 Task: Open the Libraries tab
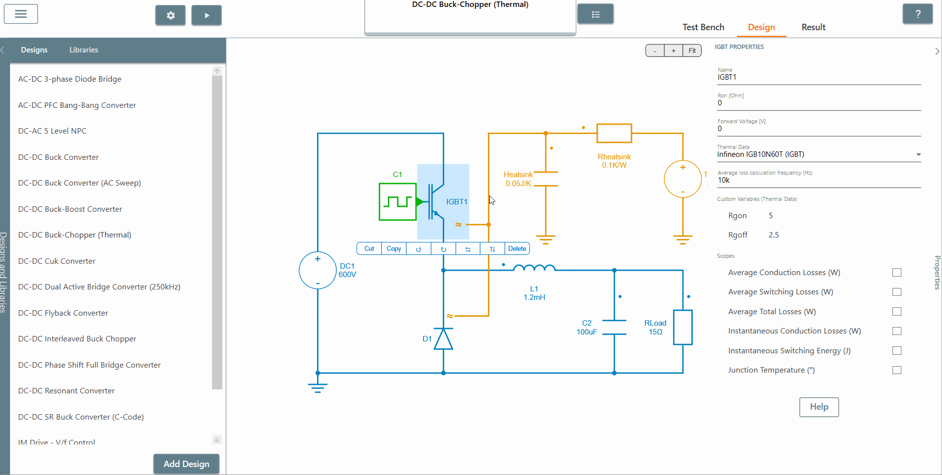83,50
